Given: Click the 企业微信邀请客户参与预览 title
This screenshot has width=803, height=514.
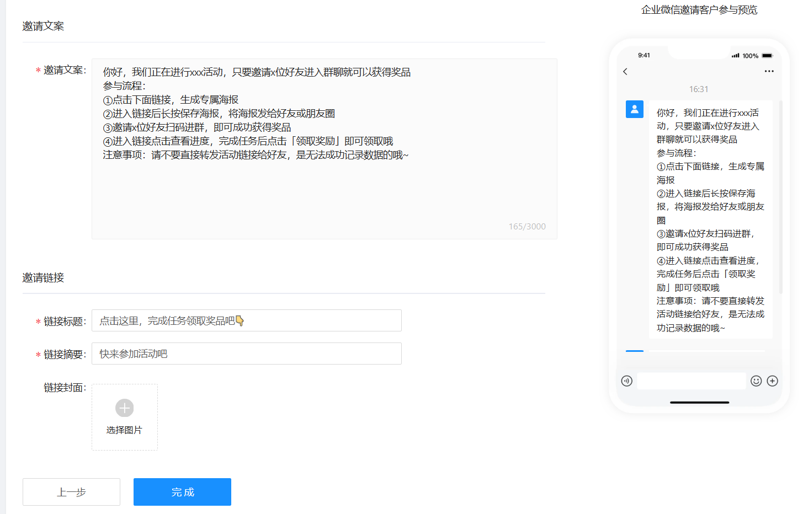Looking at the screenshot, I should pos(699,10).
